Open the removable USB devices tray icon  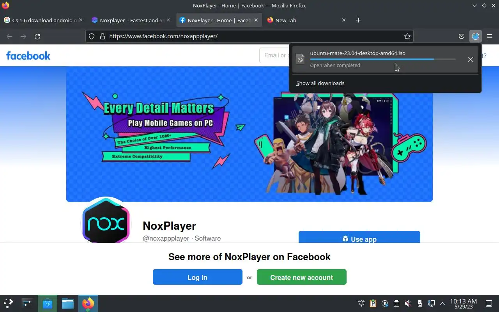420,303
